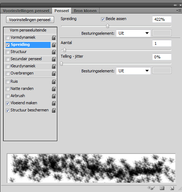The height and width of the screenshot is (192, 182).
Task: Enable the Vormdynamiek checkbox
Action: tap(8, 38)
